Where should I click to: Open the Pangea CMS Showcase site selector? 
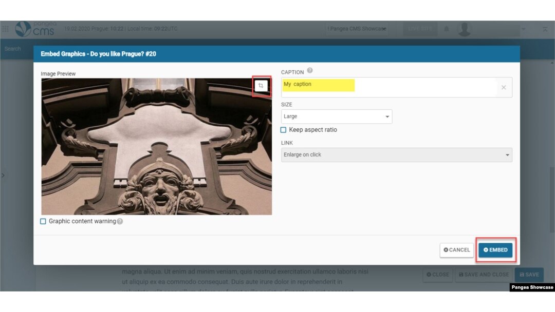coord(357,29)
